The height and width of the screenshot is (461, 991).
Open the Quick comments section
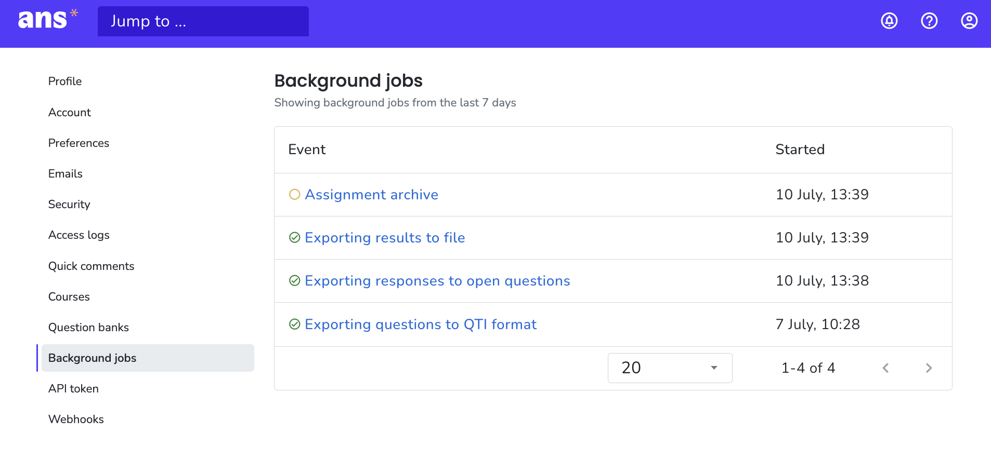91,266
